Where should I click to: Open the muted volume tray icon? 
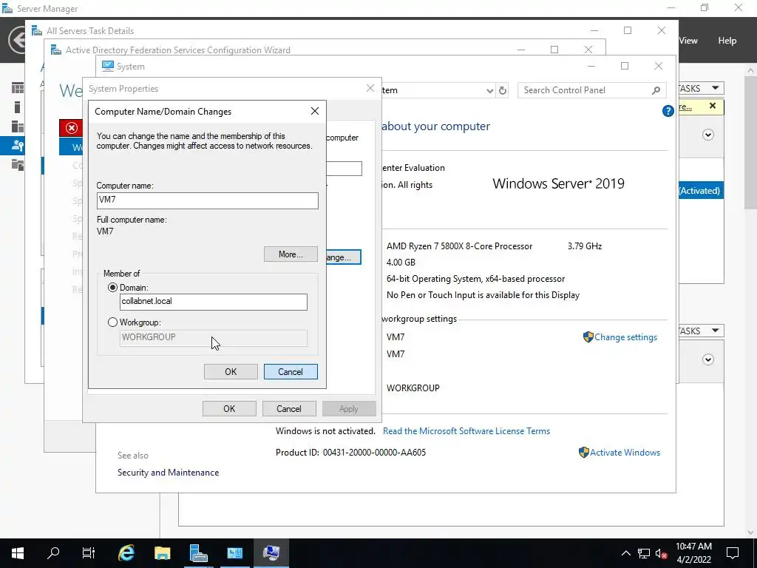pyautogui.click(x=661, y=553)
